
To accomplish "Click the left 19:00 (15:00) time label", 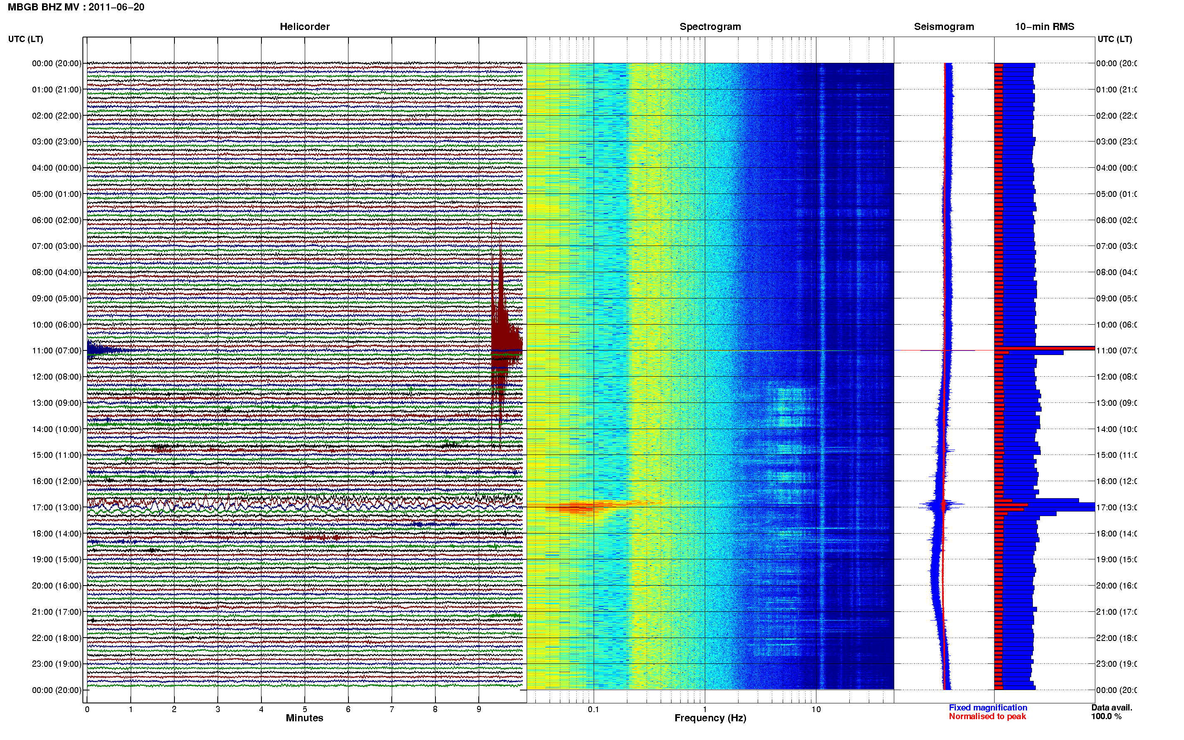I will click(57, 559).
